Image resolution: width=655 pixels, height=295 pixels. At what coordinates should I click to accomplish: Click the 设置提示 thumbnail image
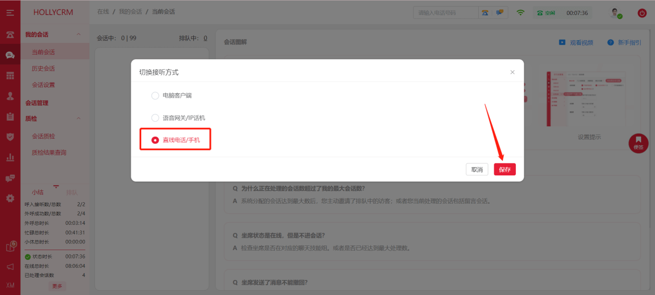pos(589,99)
